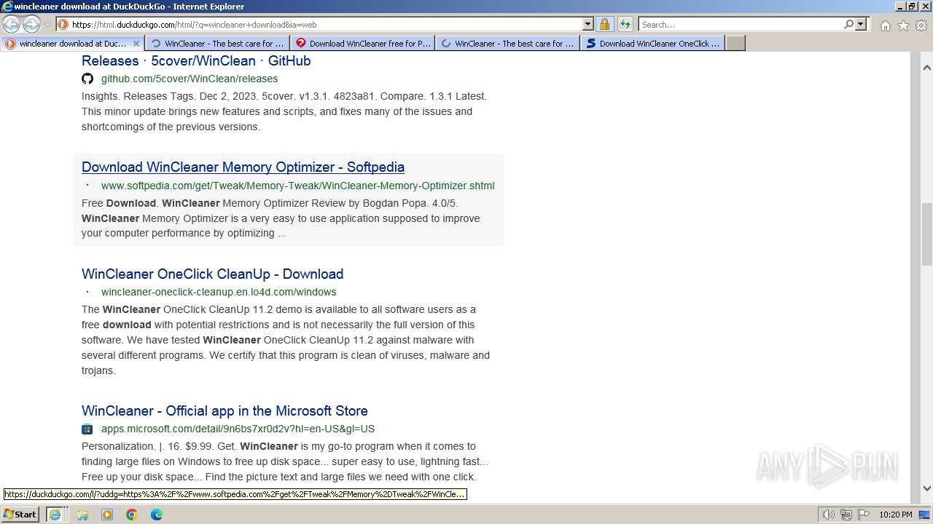Click the GitHub snippet starting 'Insights. Releases Tags'
Screen dimensions: 933x524
(x=284, y=111)
